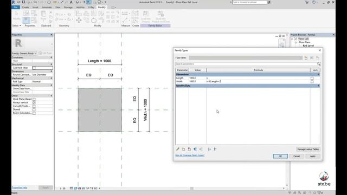Open Properties help link

pyautogui.click(x=20, y=187)
